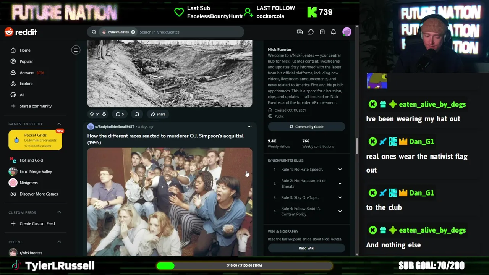Collapse the Custom Feeds section
This screenshot has width=489, height=275.
(x=59, y=212)
